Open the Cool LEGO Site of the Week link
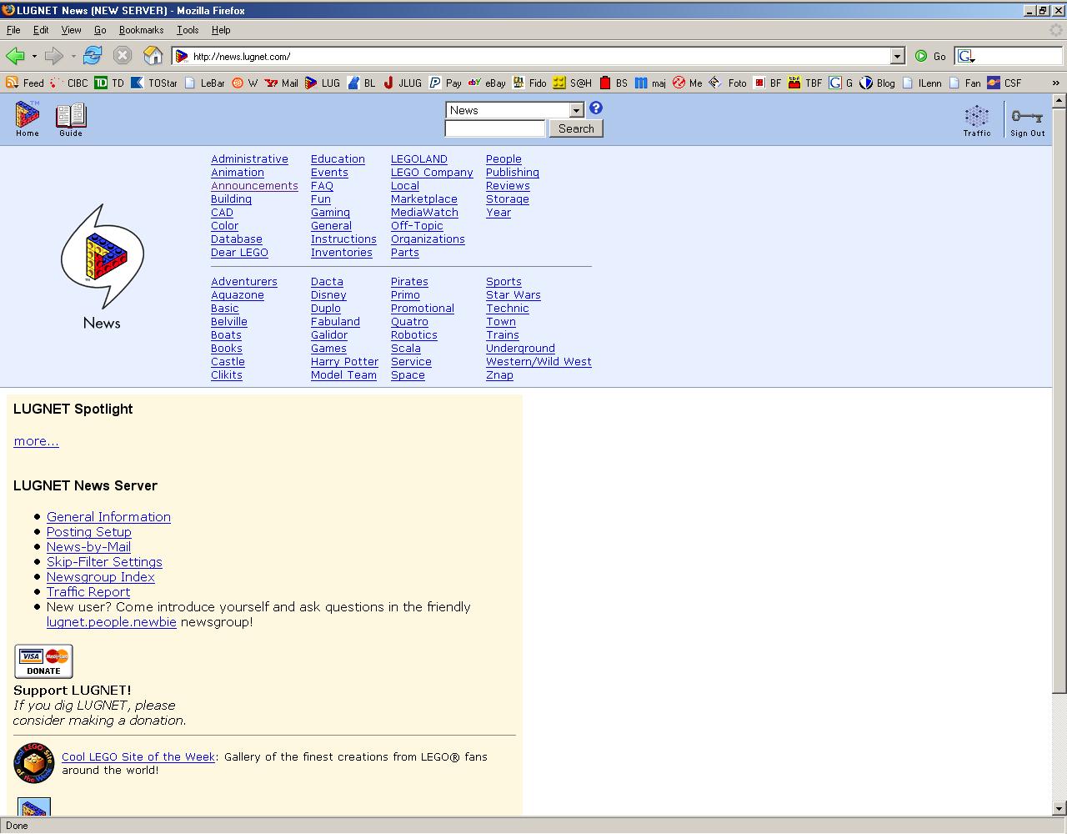The width and height of the screenshot is (1067, 834). 138,757
